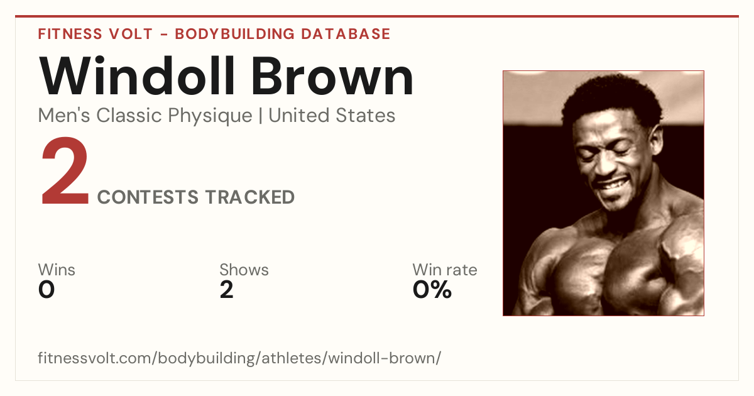Open the fitnessvolt.com athlete URL link
This screenshot has height=396, width=754.
239,358
